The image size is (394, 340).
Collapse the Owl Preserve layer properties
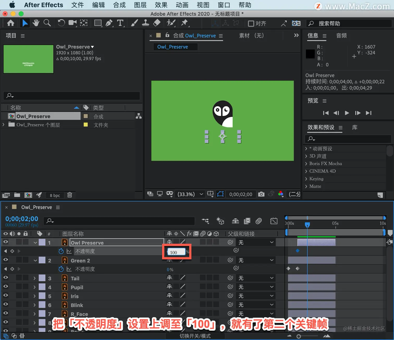[35, 242]
